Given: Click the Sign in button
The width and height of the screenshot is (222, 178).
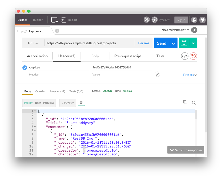Looking at the screenshot, I should point(181,20).
